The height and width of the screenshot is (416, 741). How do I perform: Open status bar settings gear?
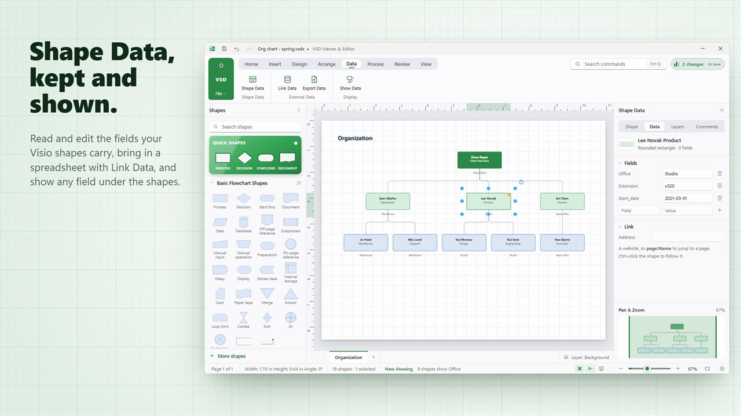pos(722,369)
